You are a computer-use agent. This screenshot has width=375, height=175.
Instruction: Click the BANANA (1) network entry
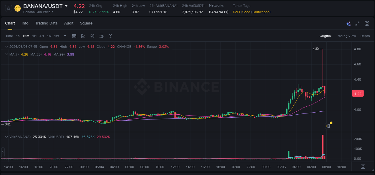point(219,12)
